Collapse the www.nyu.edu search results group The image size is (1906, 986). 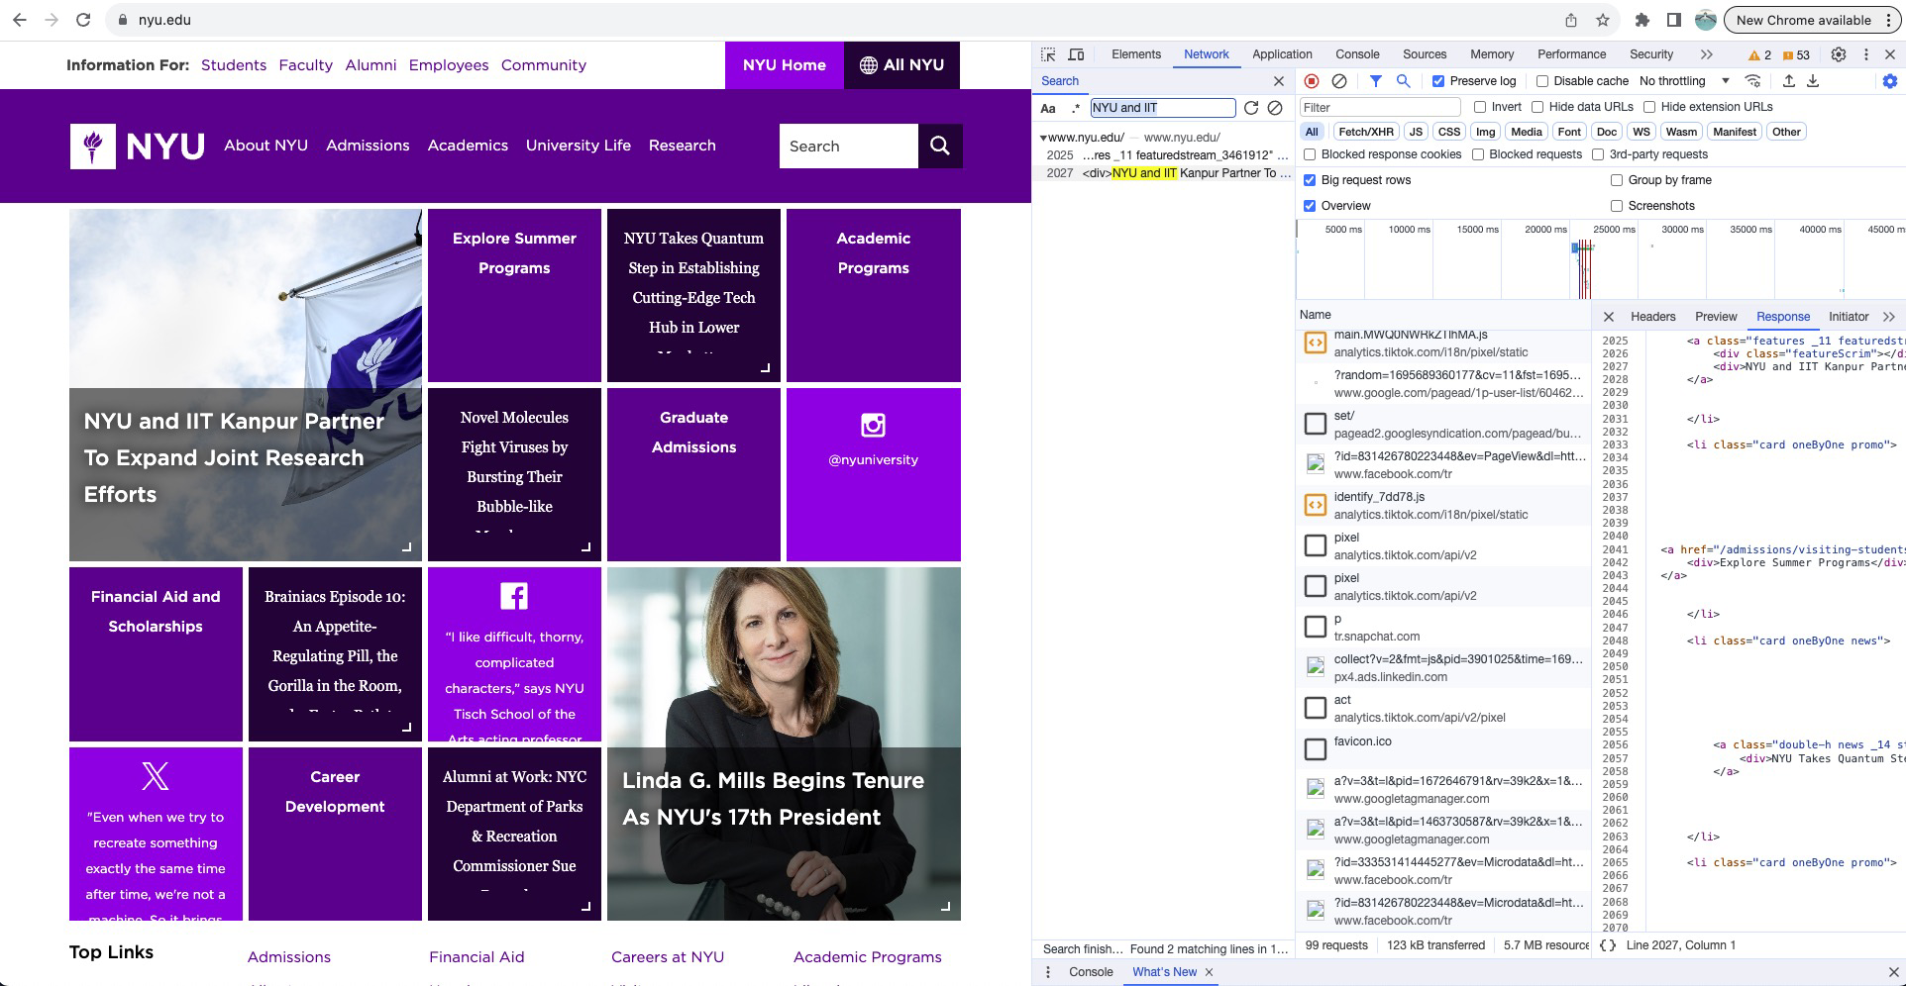[1042, 139]
